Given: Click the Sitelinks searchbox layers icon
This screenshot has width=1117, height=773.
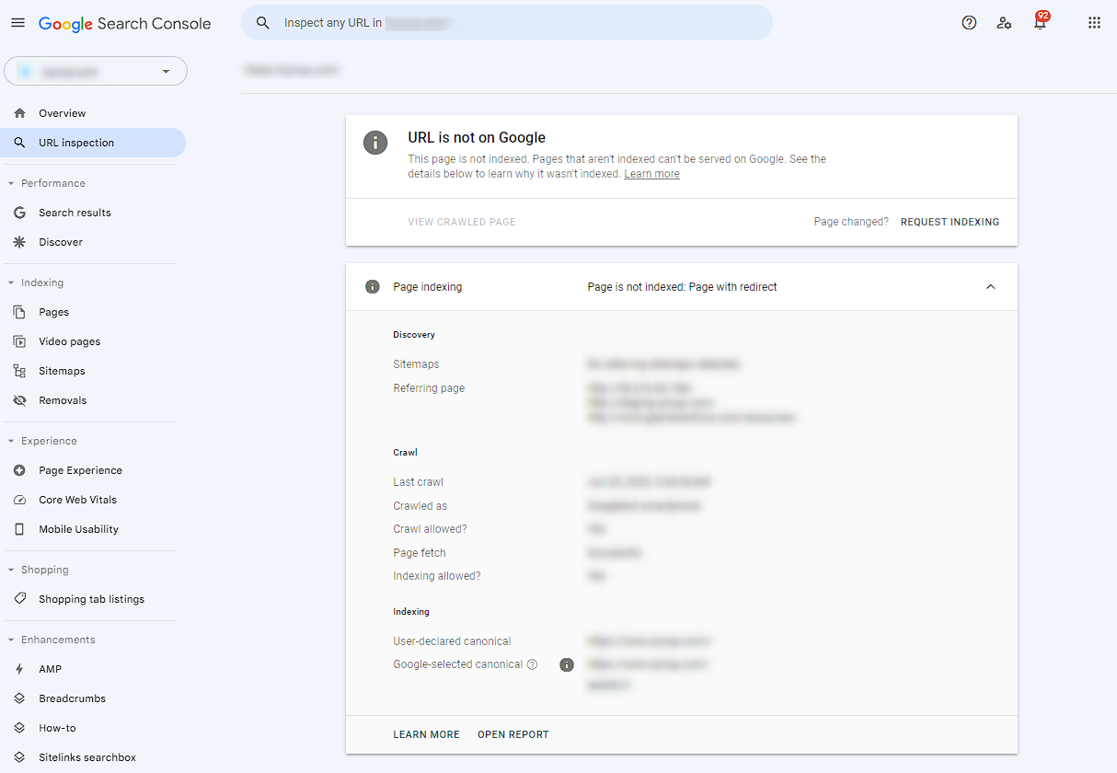Looking at the screenshot, I should [x=20, y=757].
